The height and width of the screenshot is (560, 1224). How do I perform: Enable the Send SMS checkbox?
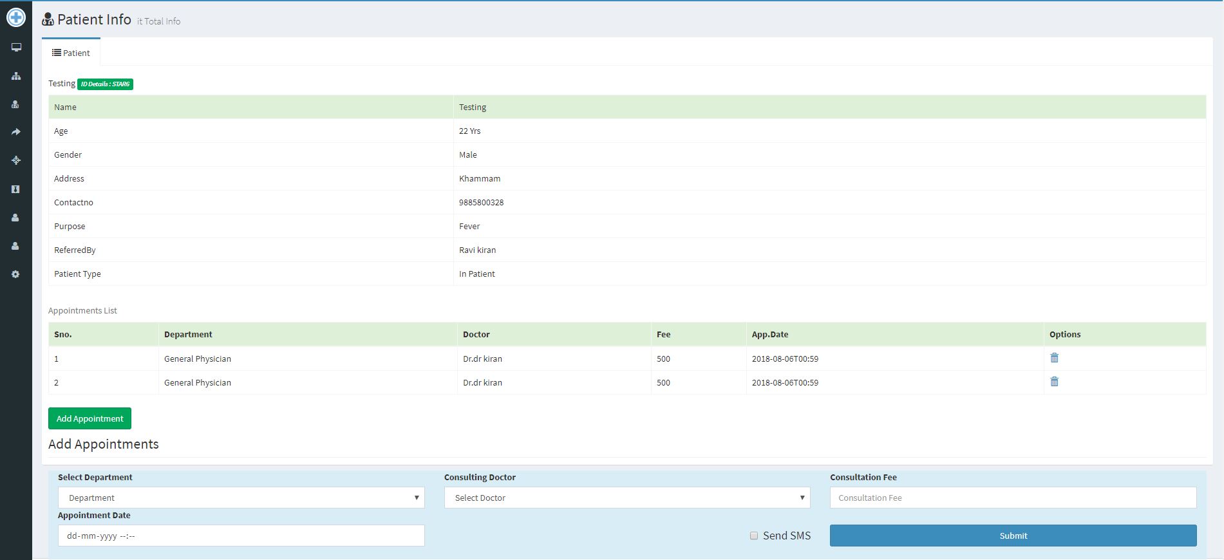click(753, 536)
